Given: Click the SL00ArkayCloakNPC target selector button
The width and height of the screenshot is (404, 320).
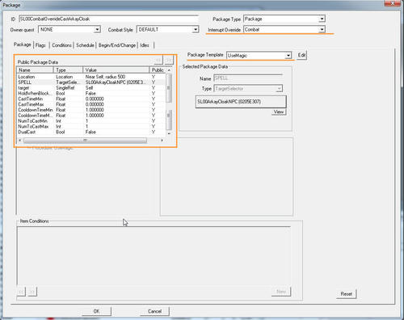Looking at the screenshot, I should click(241, 102).
